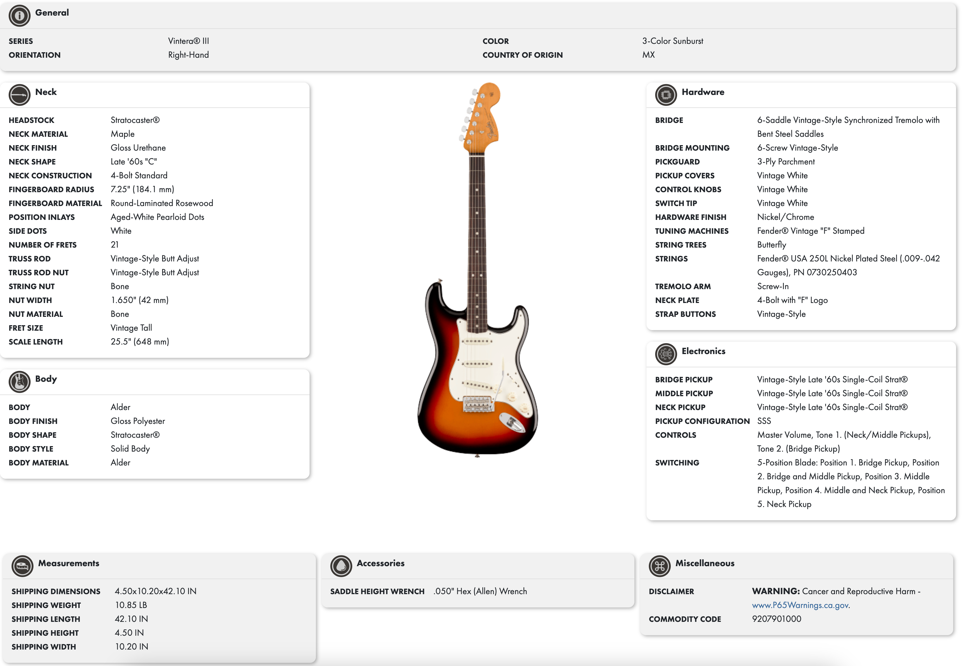Select the '9207901000' commodity code value
Image resolution: width=963 pixels, height=666 pixels.
tap(776, 619)
